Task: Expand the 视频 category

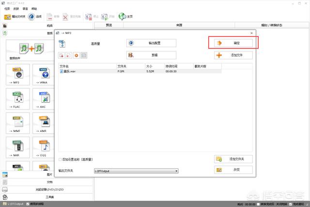Action: click(47, 26)
